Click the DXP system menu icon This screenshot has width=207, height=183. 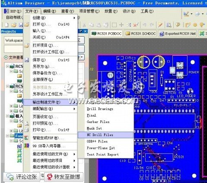click(x=6, y=11)
